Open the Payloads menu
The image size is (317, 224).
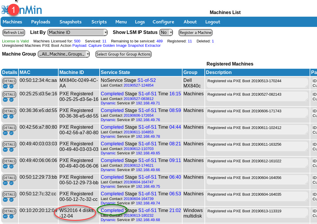(41, 22)
